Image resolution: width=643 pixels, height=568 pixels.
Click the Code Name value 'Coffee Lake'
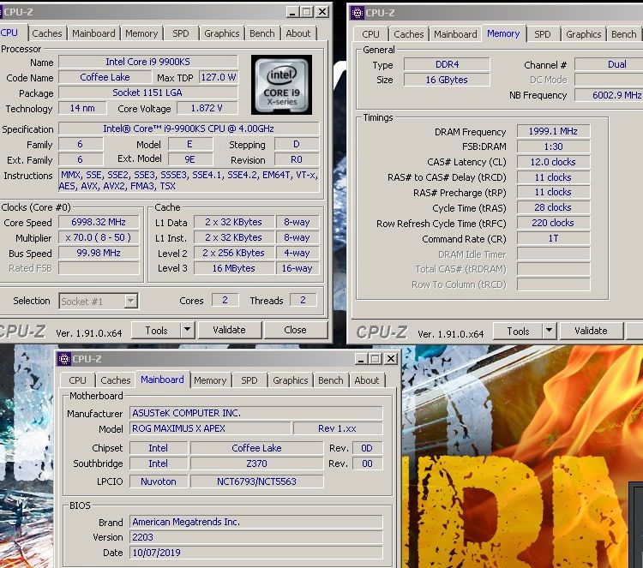click(x=105, y=77)
